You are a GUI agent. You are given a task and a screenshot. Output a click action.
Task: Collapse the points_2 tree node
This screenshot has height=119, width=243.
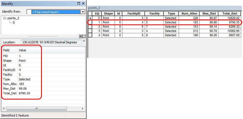[x=4, y=18]
